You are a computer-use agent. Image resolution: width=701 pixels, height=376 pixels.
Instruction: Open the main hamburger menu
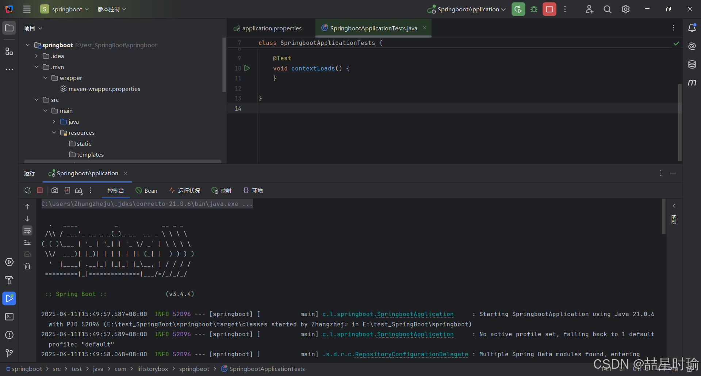27,9
